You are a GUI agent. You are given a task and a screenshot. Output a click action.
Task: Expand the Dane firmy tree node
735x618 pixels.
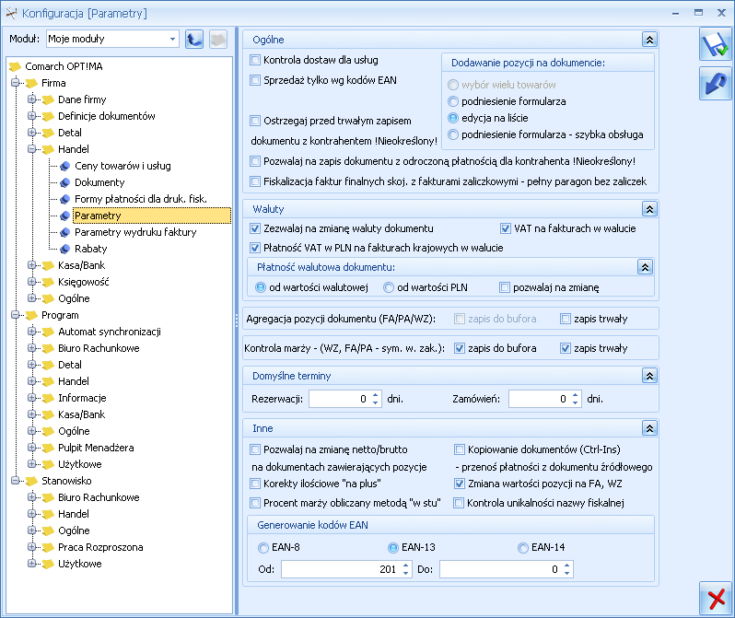click(31, 99)
